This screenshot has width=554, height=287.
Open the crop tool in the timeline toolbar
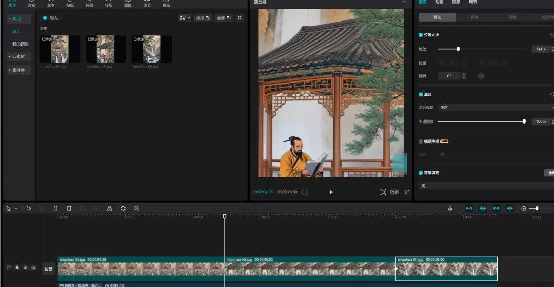[136, 208]
